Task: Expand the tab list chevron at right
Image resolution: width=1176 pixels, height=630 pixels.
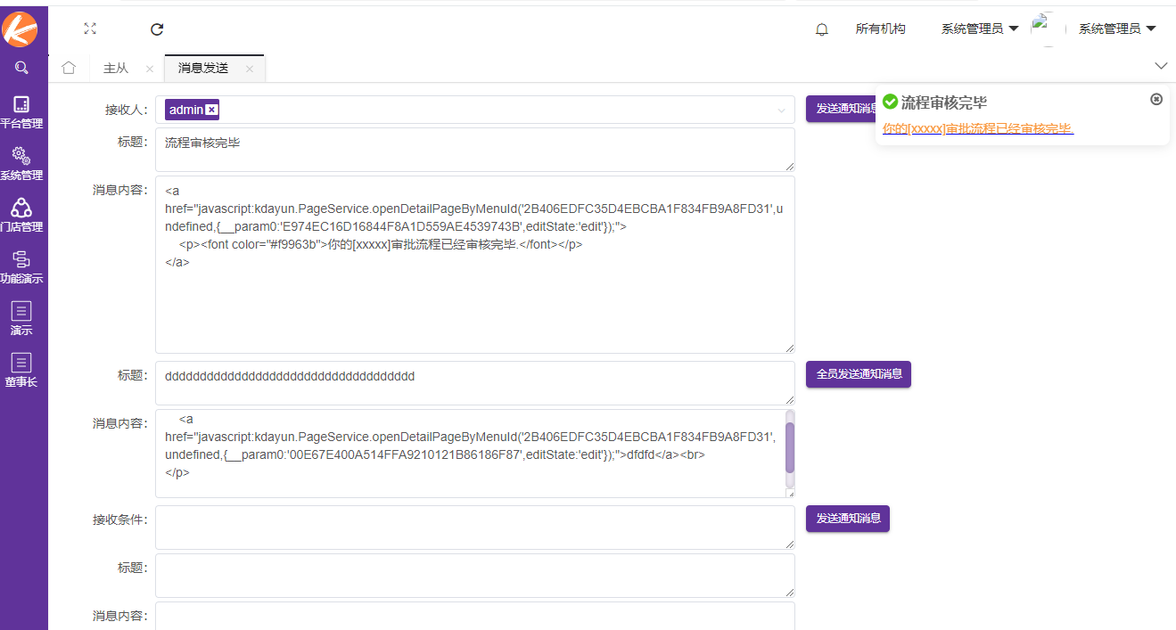Action: pos(1161,66)
